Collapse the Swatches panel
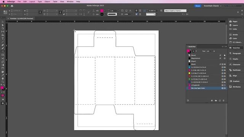This screenshot has height=137, width=244. tap(223, 46)
